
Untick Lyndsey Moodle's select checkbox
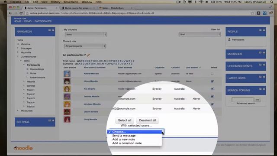click(212, 104)
